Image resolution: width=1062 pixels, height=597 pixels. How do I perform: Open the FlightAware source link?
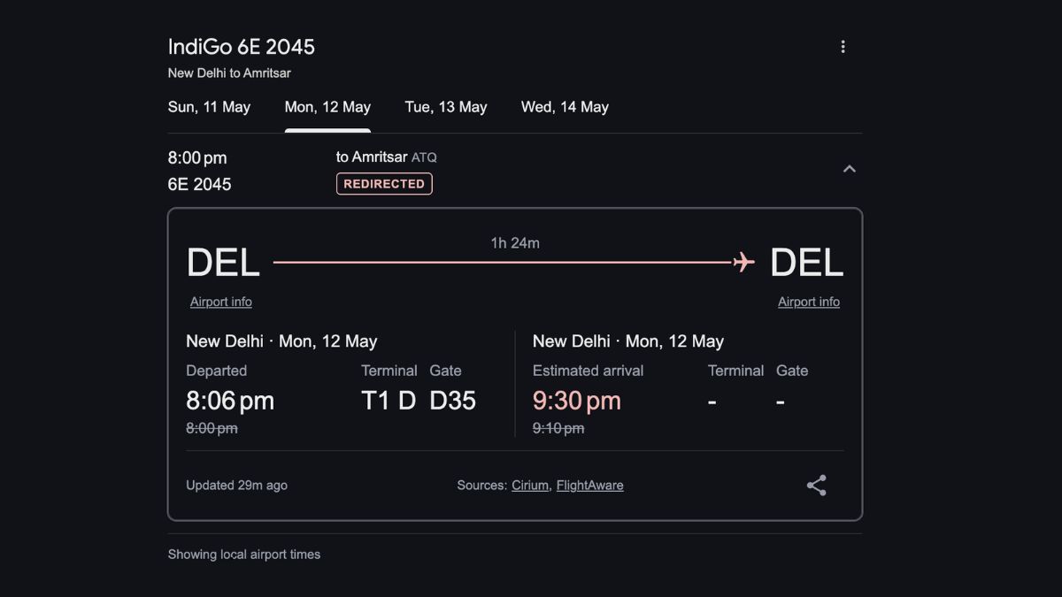[589, 486]
